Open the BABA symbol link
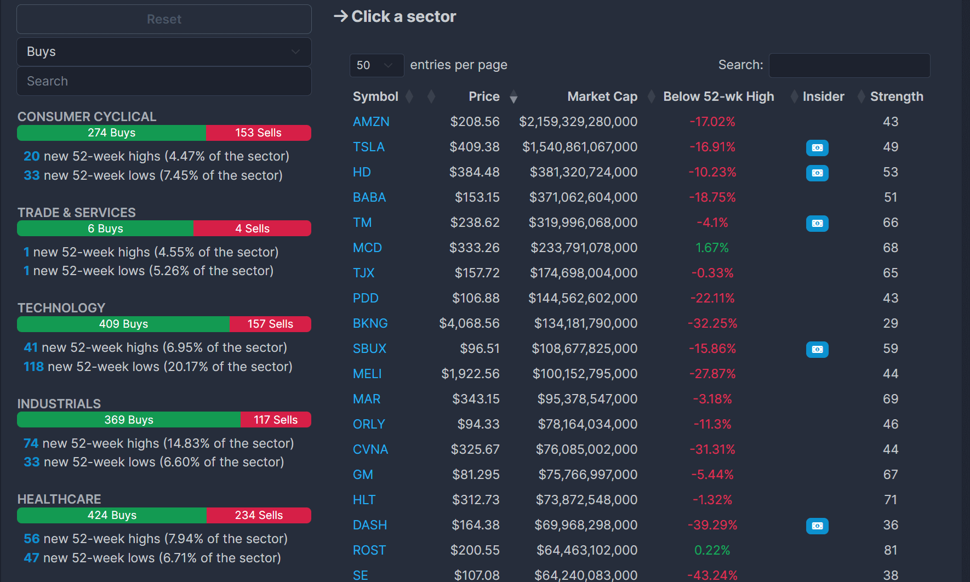Viewport: 970px width, 582px height. (369, 197)
